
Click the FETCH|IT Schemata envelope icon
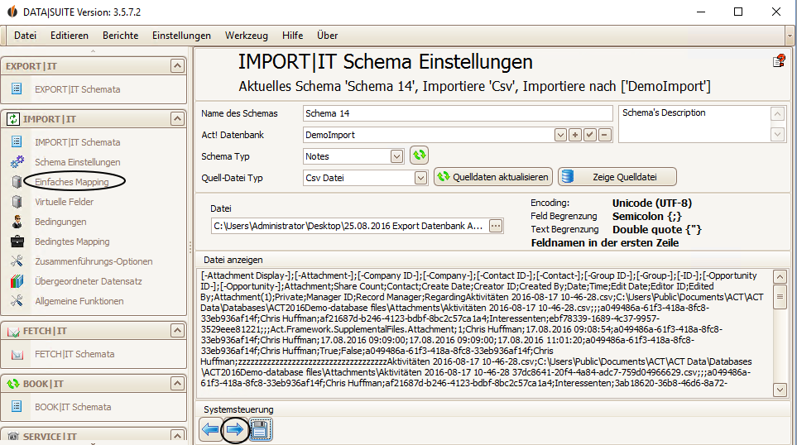[x=17, y=354]
